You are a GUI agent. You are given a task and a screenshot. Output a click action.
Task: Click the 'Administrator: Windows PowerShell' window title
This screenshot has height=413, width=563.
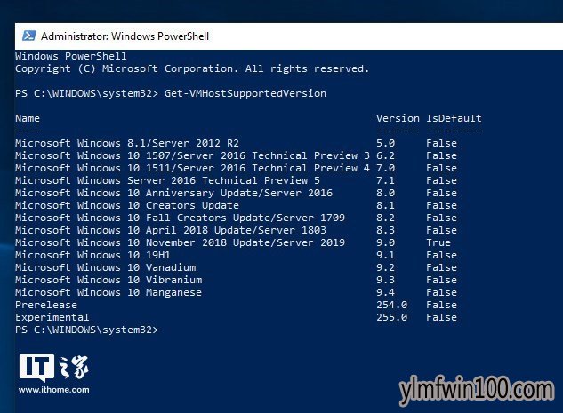pos(125,36)
